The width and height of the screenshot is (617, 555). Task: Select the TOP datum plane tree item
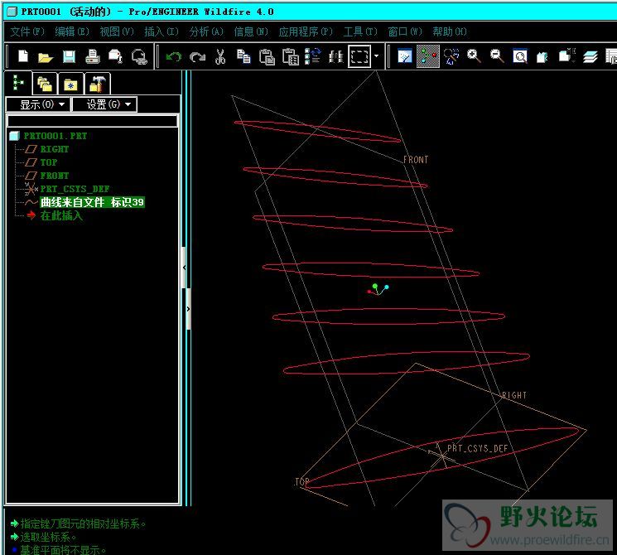pos(48,162)
